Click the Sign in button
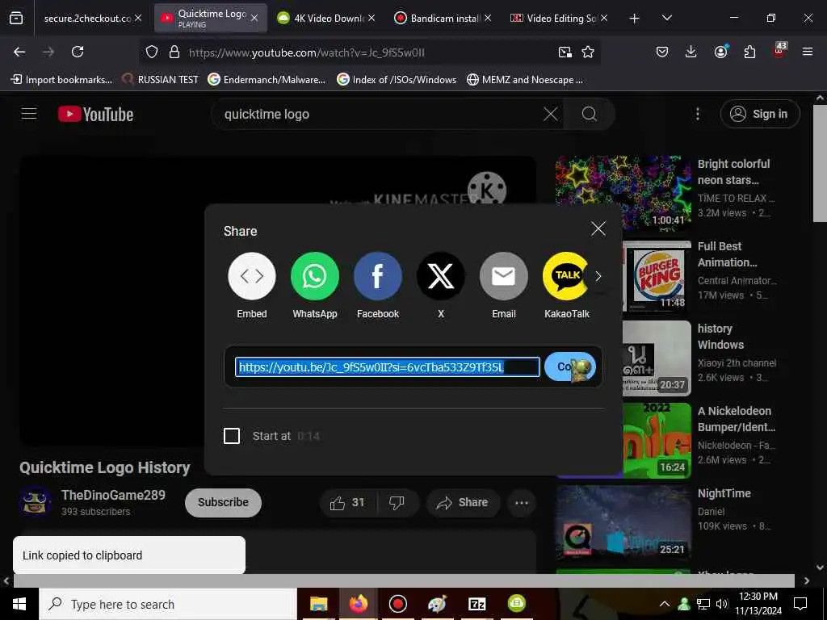The image size is (827, 620). click(760, 114)
